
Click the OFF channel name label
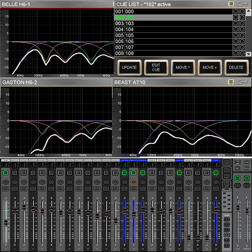click(216, 161)
